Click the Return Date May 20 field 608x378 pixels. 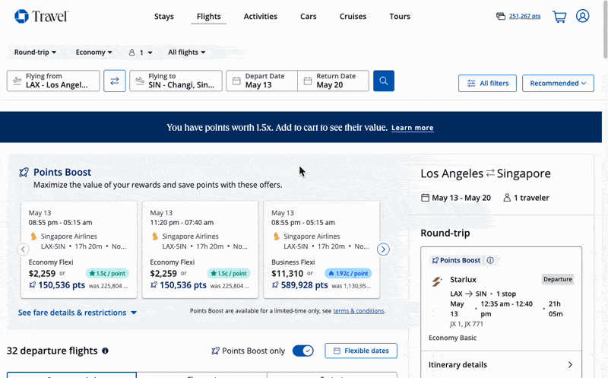coord(333,81)
